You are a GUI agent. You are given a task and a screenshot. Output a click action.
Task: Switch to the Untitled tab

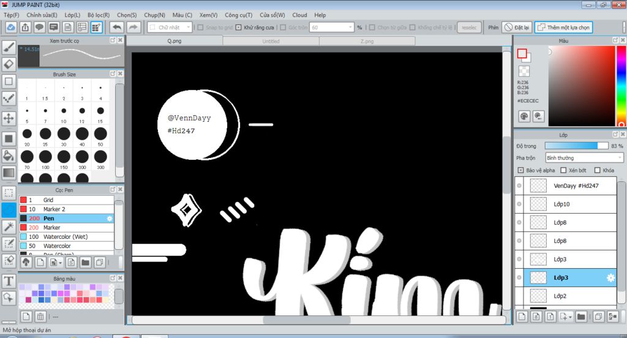pyautogui.click(x=271, y=41)
